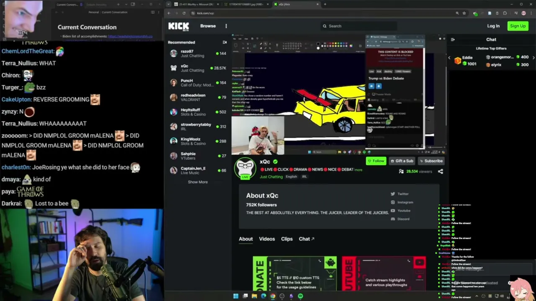Open the About tab

coord(246,239)
